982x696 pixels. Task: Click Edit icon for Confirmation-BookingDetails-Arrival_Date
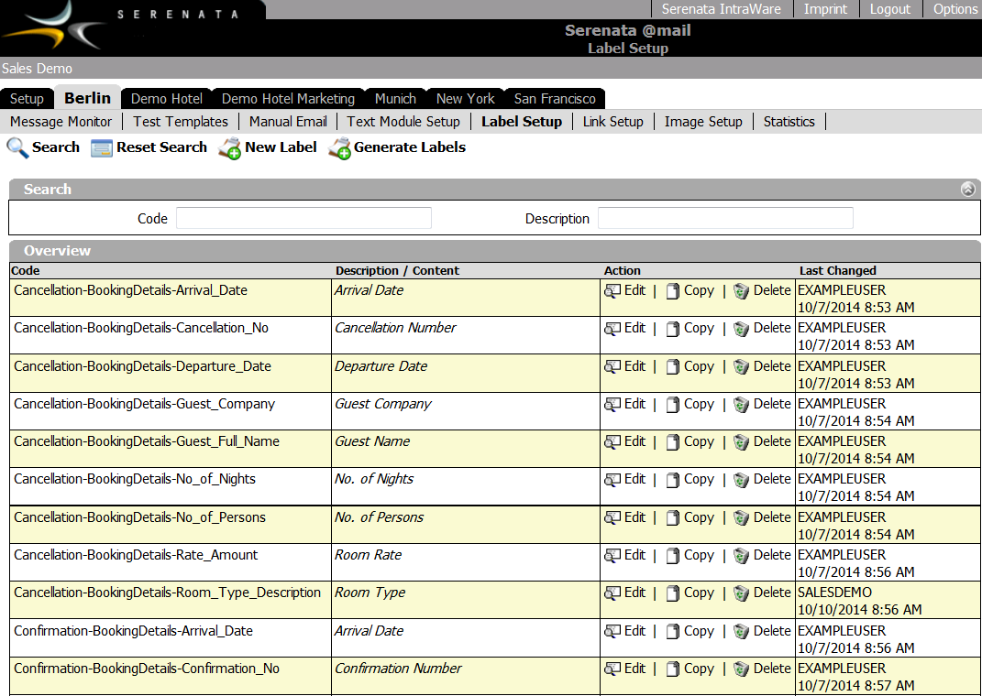(612, 631)
